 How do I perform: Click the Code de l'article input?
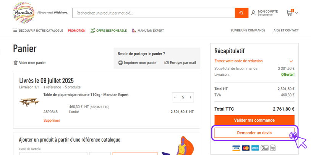click(53, 153)
